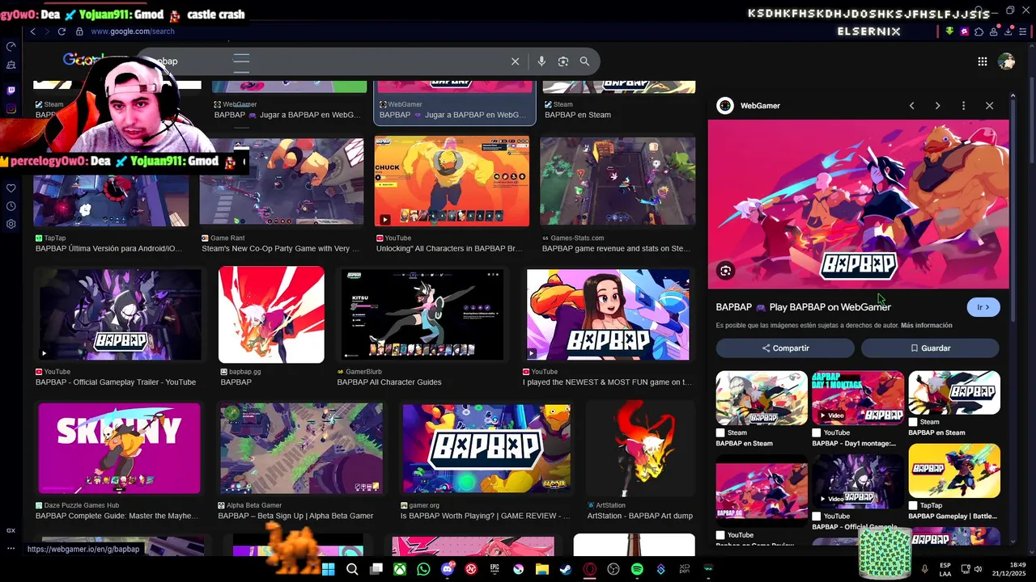This screenshot has height=582, width=1036.
Task: Open the Más información copyright link
Action: click(x=926, y=326)
